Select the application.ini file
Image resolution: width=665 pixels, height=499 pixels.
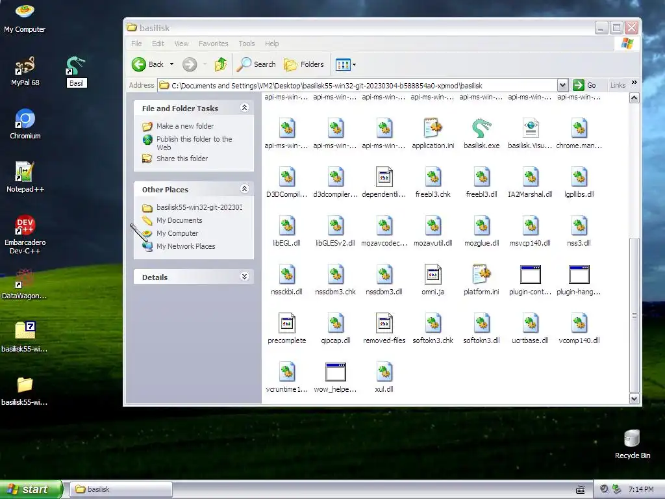pos(433,133)
